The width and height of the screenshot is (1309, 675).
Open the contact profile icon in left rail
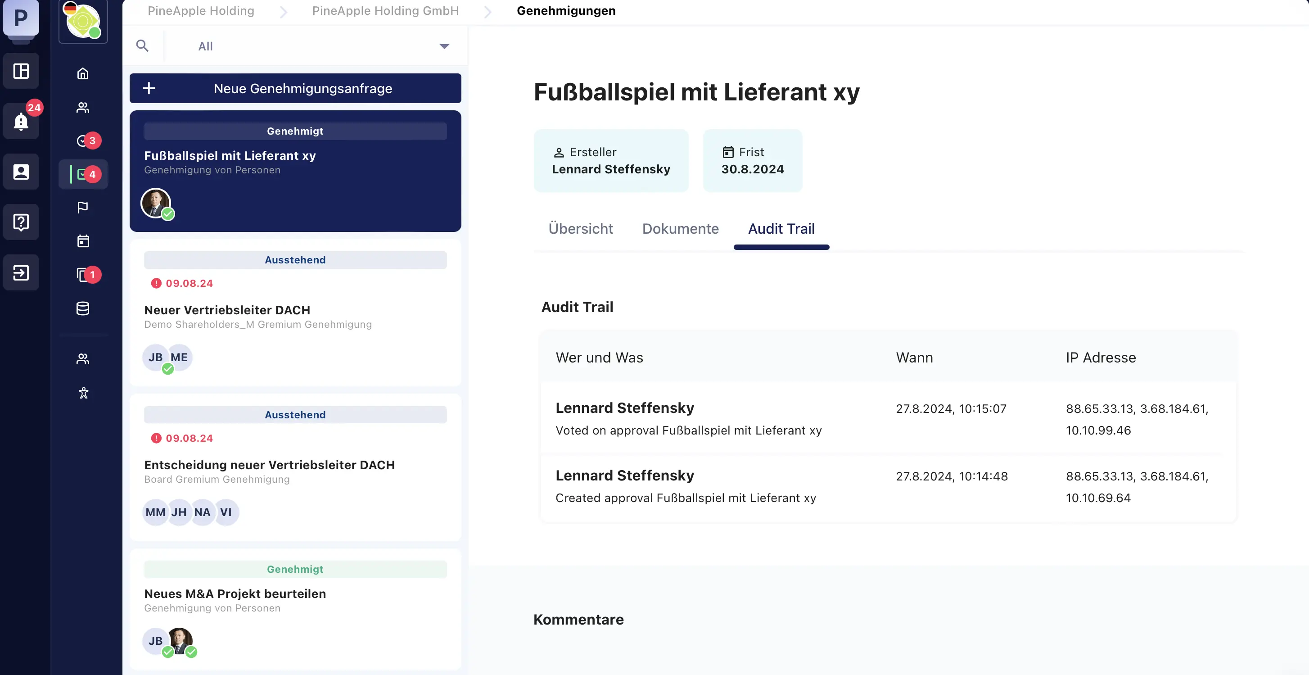pos(21,171)
